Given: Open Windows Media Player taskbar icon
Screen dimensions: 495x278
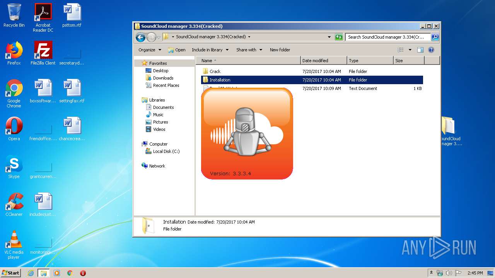Looking at the screenshot, I should (57, 273).
